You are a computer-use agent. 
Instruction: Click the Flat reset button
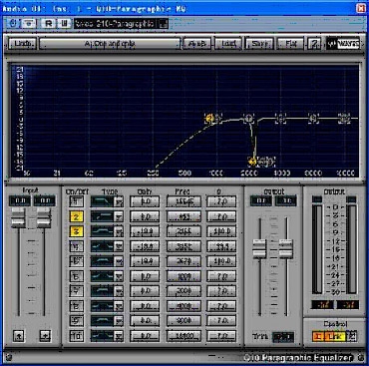[290, 44]
